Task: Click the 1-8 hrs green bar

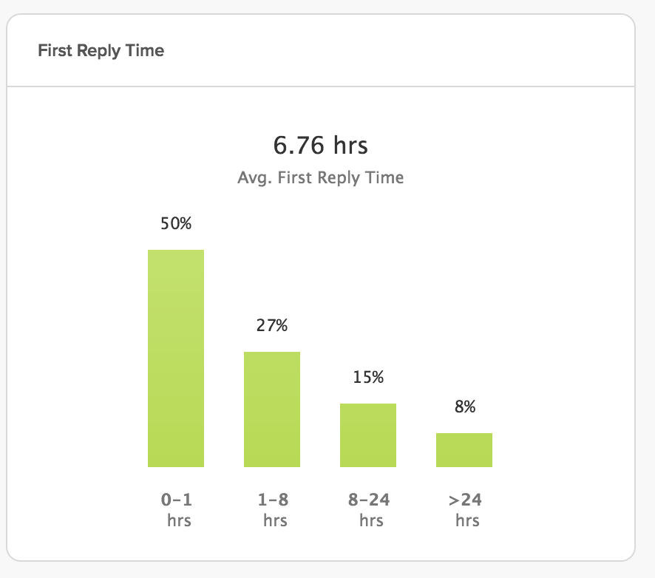Action: [272, 409]
